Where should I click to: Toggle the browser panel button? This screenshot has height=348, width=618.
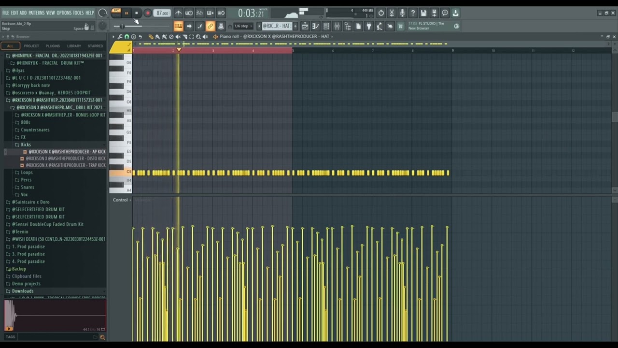tap(348, 26)
